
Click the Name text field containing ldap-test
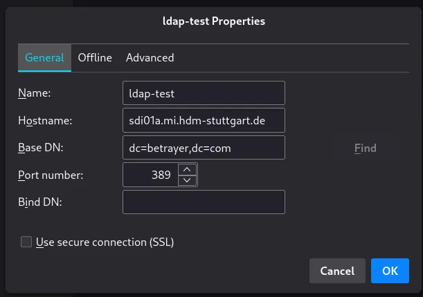pyautogui.click(x=204, y=93)
